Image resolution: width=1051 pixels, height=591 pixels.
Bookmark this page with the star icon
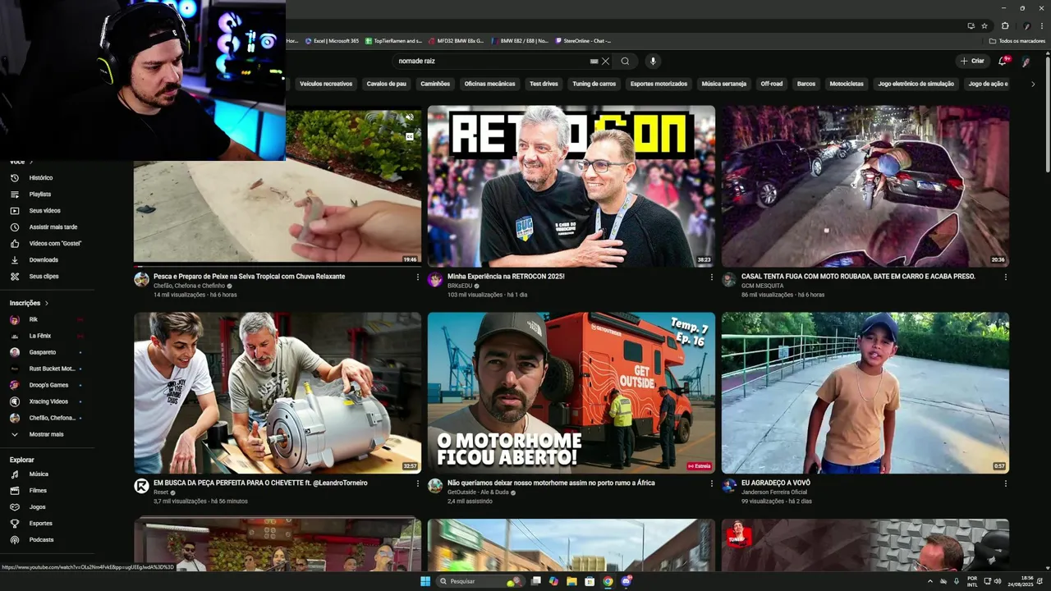pyautogui.click(x=984, y=25)
